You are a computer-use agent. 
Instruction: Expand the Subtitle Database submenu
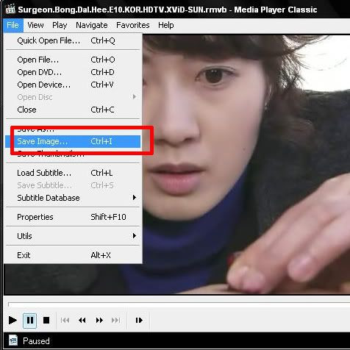[x=73, y=198]
